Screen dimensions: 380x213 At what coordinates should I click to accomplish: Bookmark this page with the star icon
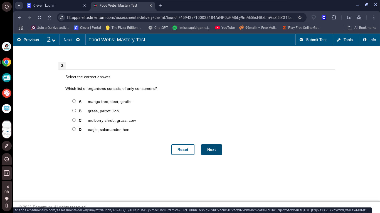tap(300, 17)
